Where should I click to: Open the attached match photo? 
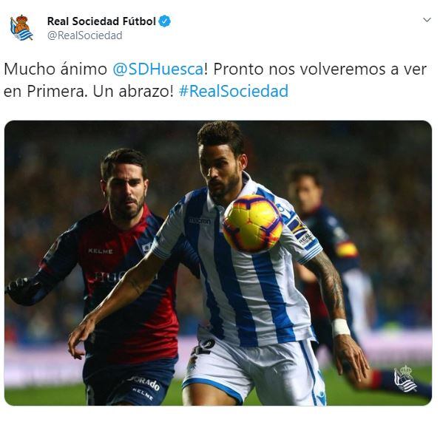(x=218, y=262)
